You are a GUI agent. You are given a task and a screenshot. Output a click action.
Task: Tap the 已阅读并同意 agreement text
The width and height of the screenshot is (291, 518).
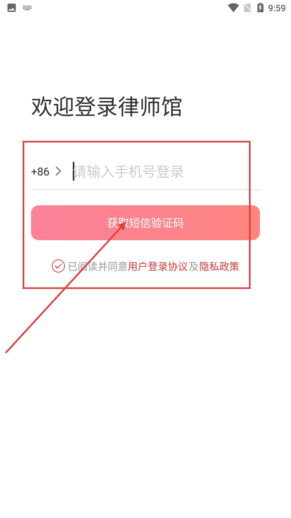point(98,266)
